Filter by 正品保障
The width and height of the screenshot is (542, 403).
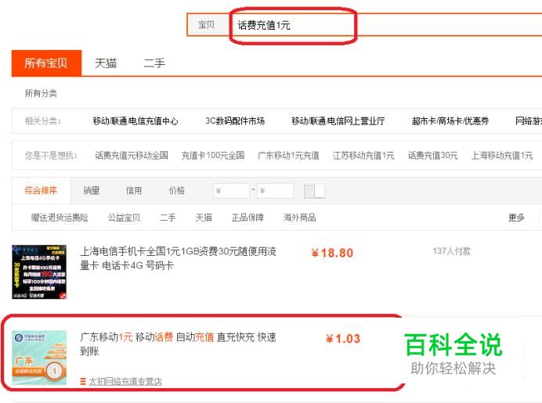248,218
